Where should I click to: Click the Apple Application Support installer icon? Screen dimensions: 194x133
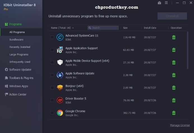tap(60, 50)
